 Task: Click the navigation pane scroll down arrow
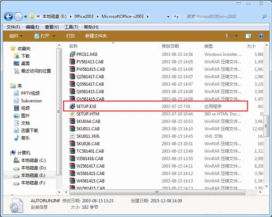59,192
